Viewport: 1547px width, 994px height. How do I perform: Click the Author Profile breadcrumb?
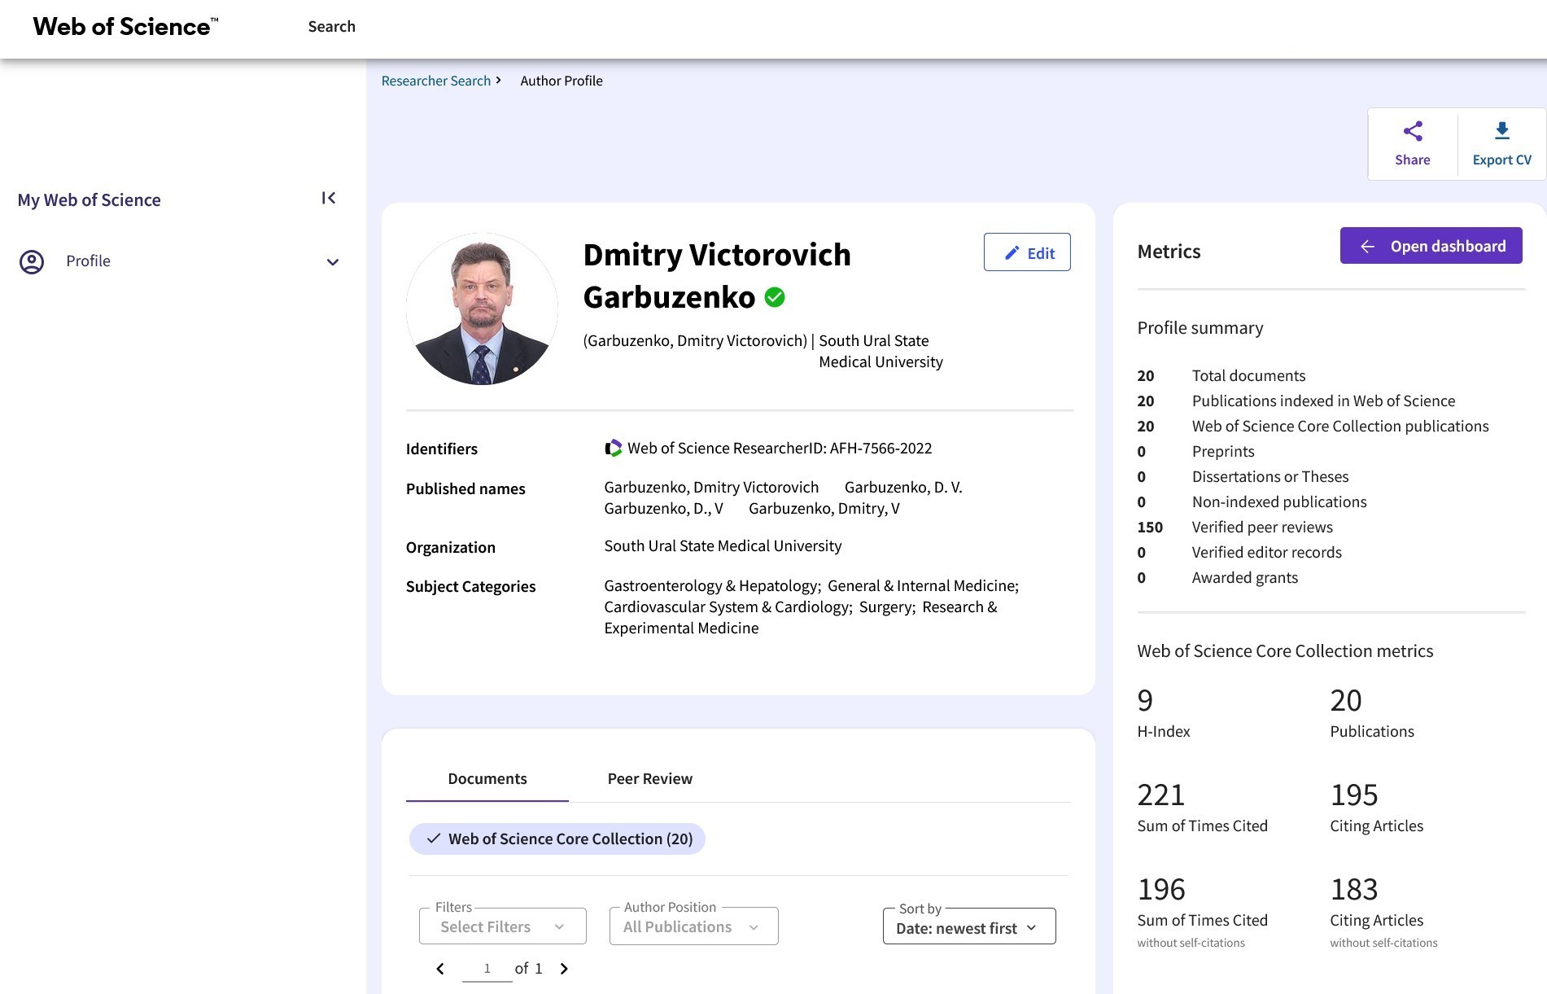click(562, 81)
